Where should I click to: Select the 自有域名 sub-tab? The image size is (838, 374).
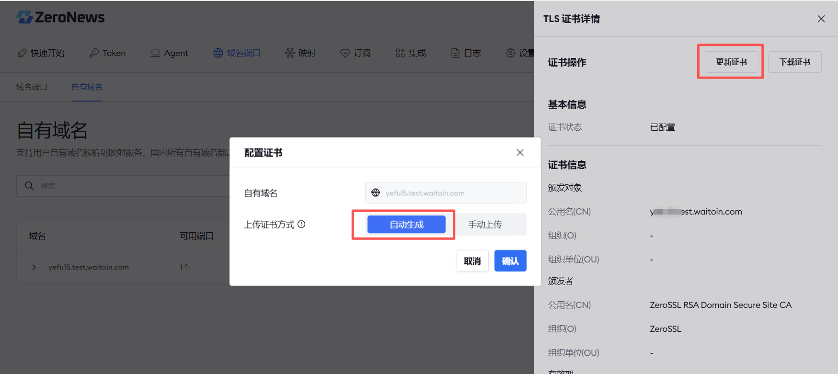coord(87,87)
